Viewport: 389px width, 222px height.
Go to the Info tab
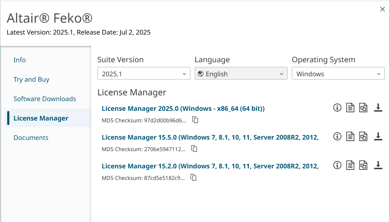[x=19, y=60]
